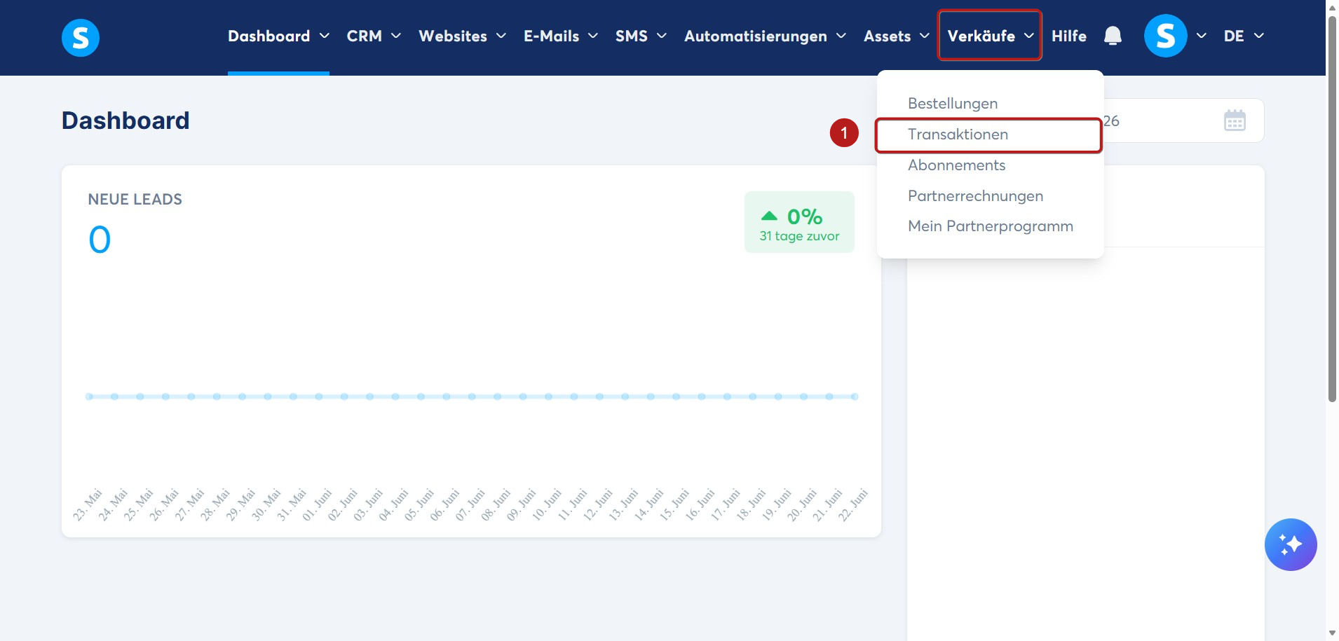Click the vertical page scrollbar thumb

click(x=1332, y=209)
